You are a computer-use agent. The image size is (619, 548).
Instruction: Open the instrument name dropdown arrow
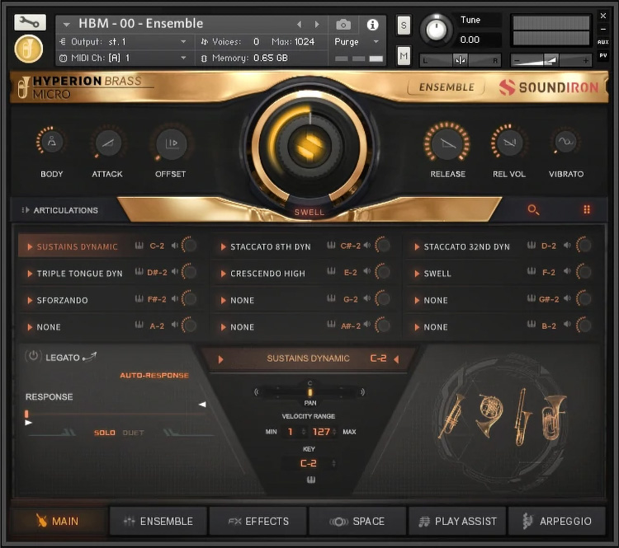[x=66, y=25]
